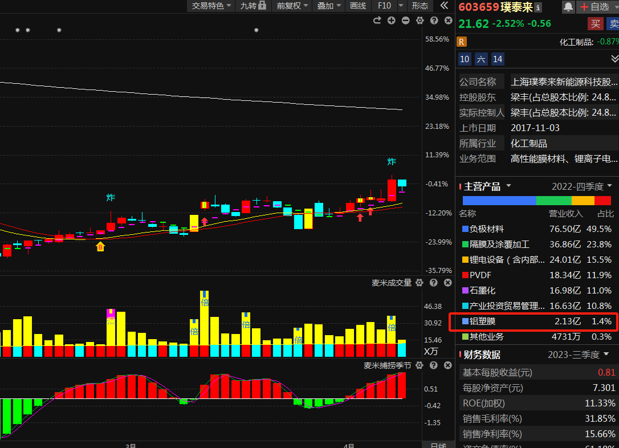Select the blue 六 tag
Viewport: 619px width, 448px height.
(481, 59)
